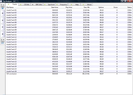The height and width of the screenshot is (95, 133).
Task: Select the AudioTrack 06 row
Action: [x=69, y=22]
